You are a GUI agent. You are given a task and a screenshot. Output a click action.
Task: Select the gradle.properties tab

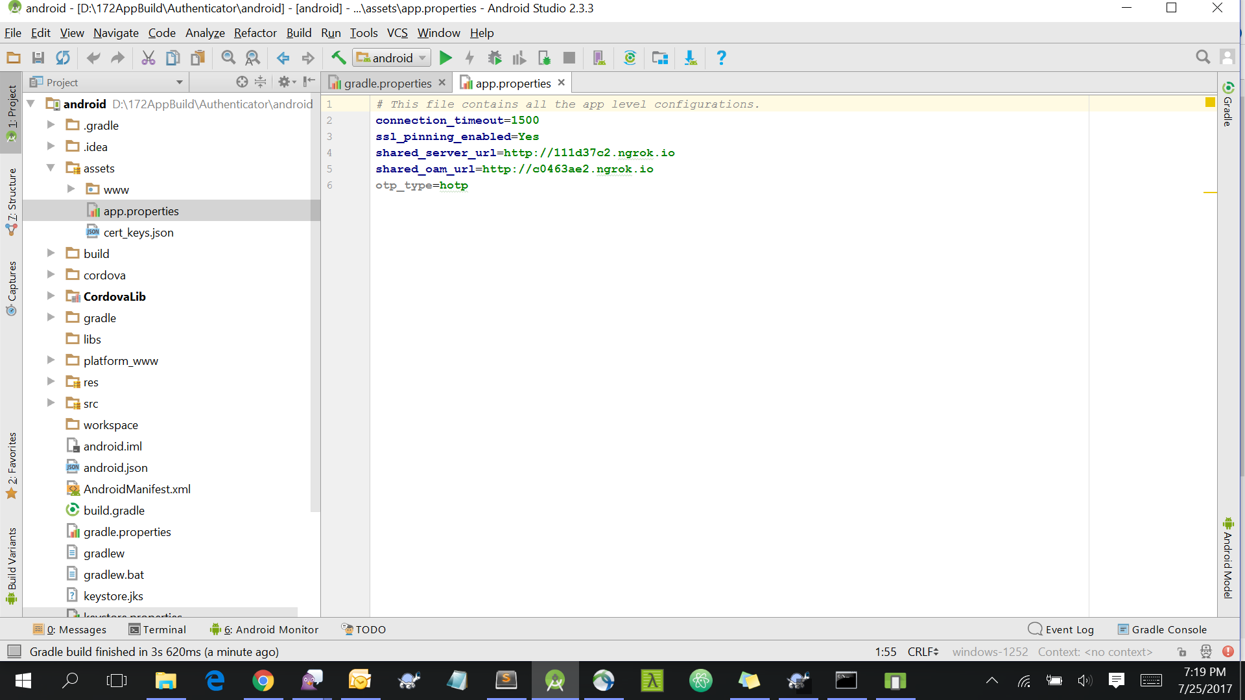[x=383, y=83]
